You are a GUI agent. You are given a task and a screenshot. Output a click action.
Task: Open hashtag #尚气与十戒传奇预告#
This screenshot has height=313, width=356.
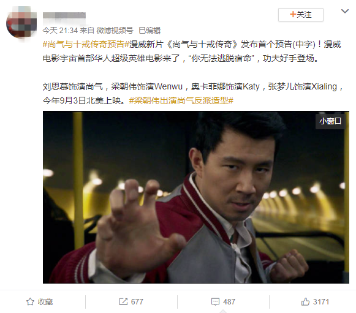pos(86,44)
